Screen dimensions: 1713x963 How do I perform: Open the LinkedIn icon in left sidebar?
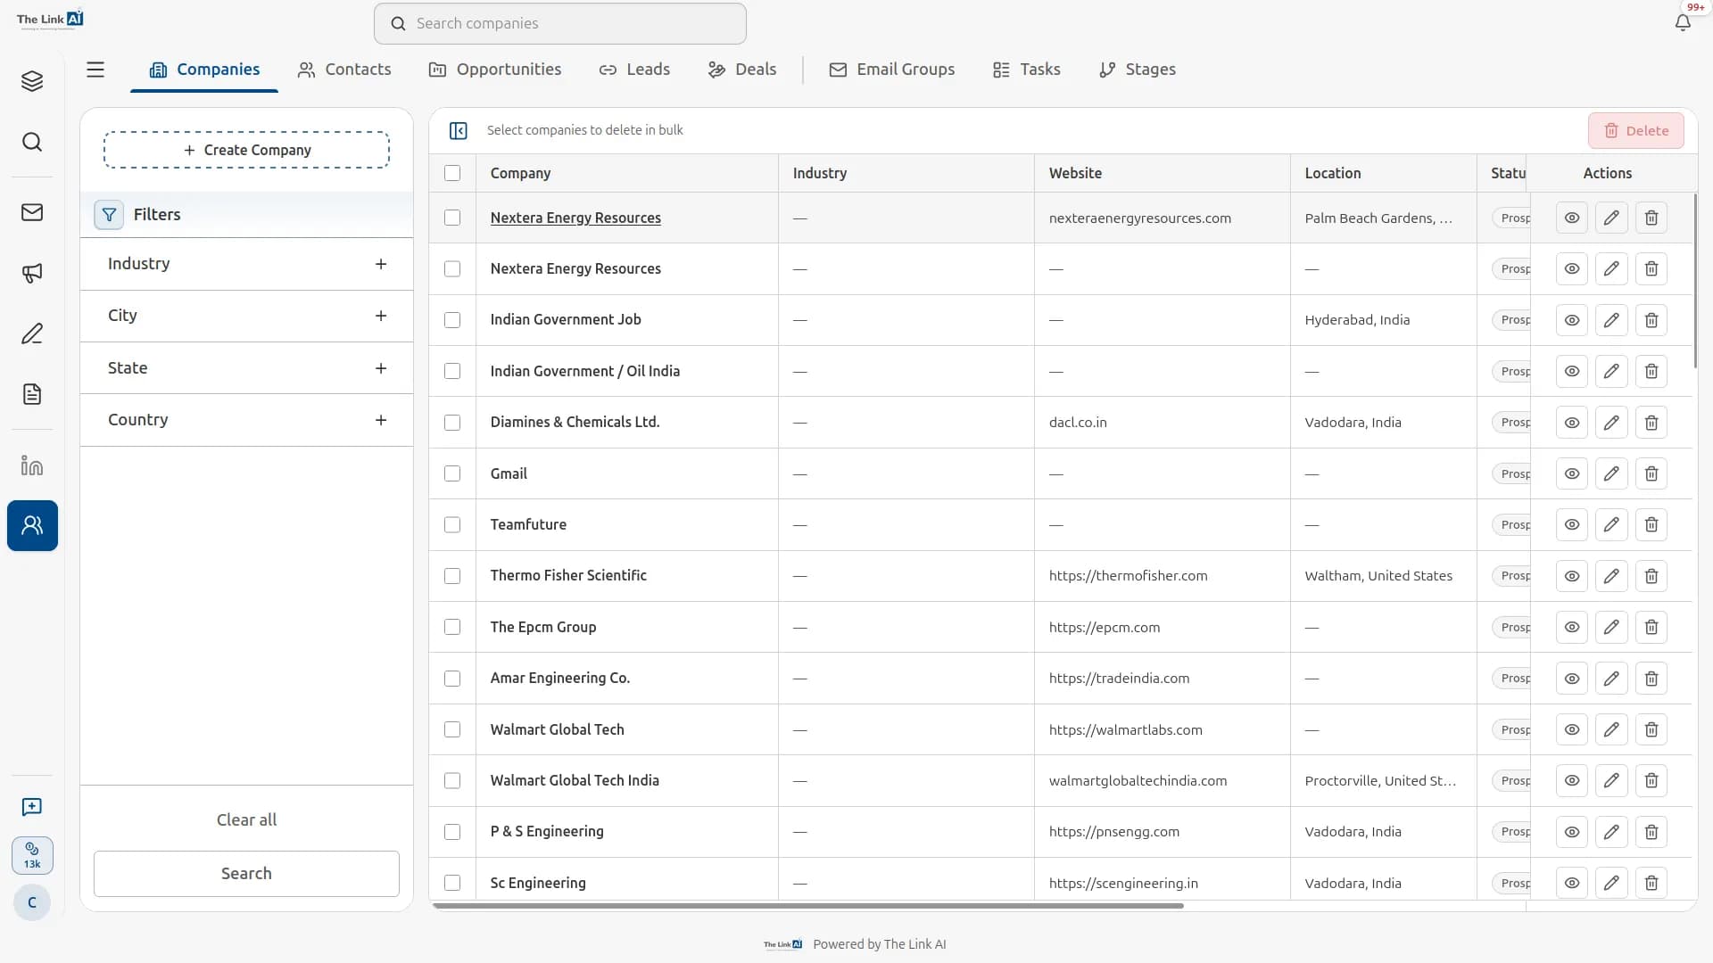[32, 465]
